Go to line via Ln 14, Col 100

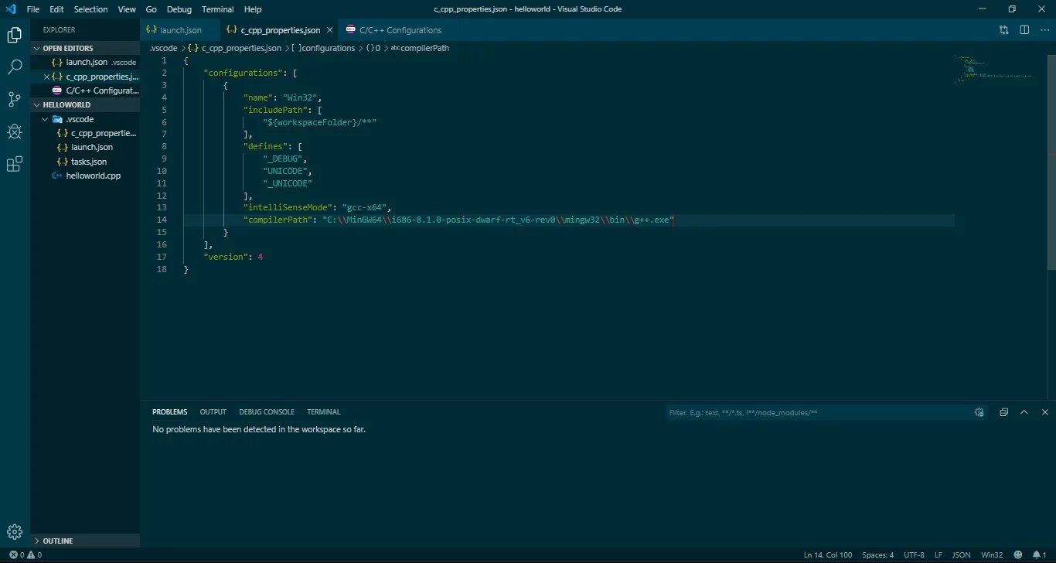tap(828, 554)
